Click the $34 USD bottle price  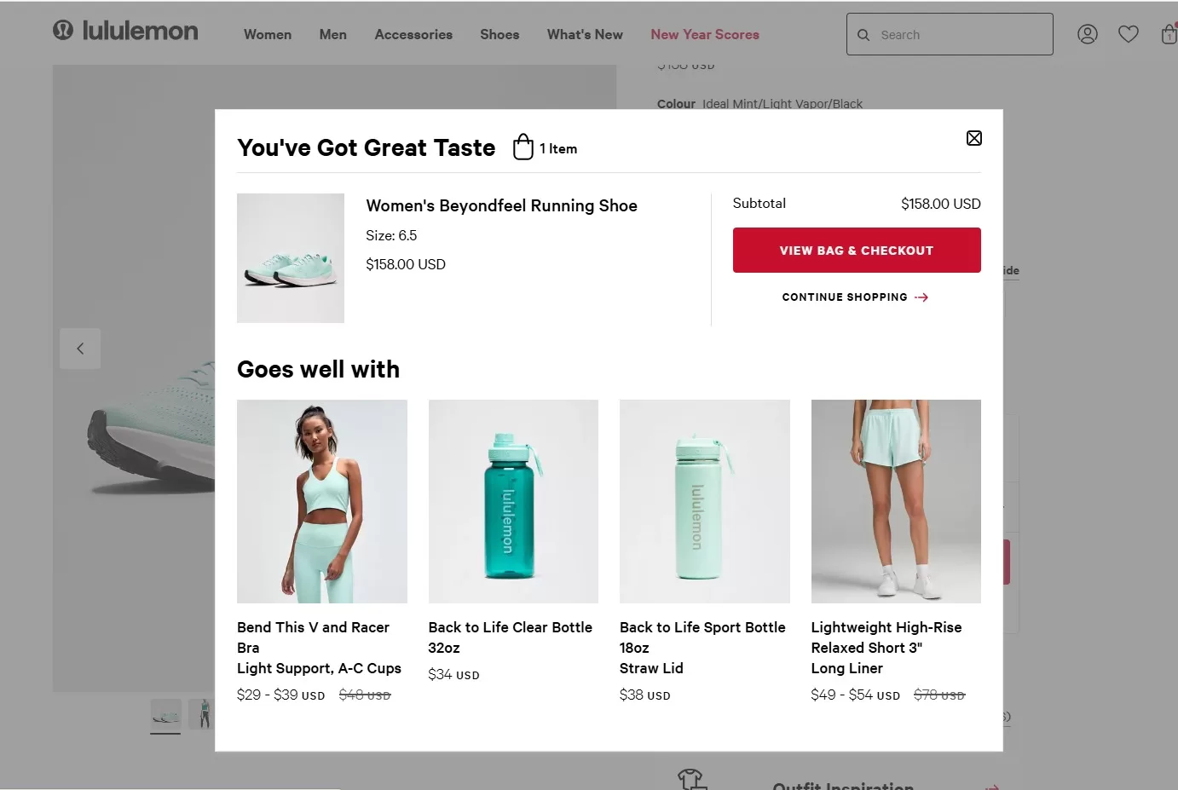[453, 674]
